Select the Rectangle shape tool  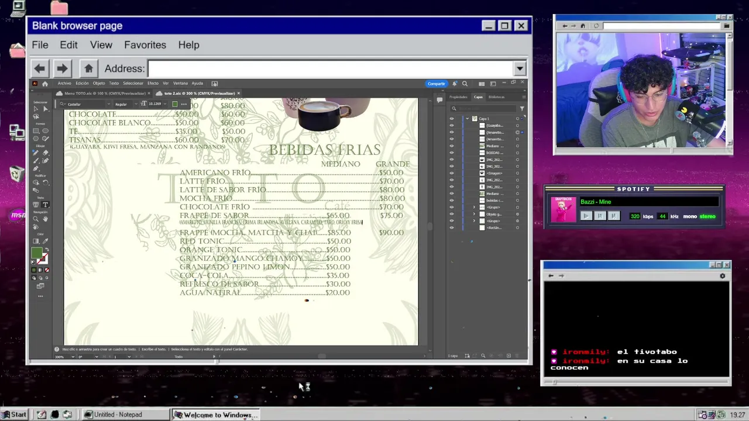tap(36, 130)
